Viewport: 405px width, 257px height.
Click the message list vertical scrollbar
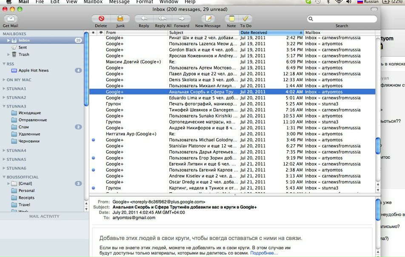tap(378, 146)
